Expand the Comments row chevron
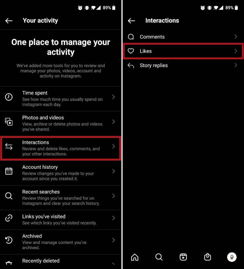Screen dimensions: 244x269 (x=236, y=36)
